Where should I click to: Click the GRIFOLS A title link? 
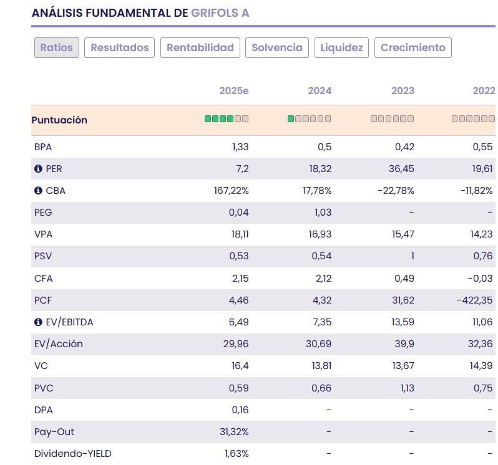pyautogui.click(x=220, y=13)
